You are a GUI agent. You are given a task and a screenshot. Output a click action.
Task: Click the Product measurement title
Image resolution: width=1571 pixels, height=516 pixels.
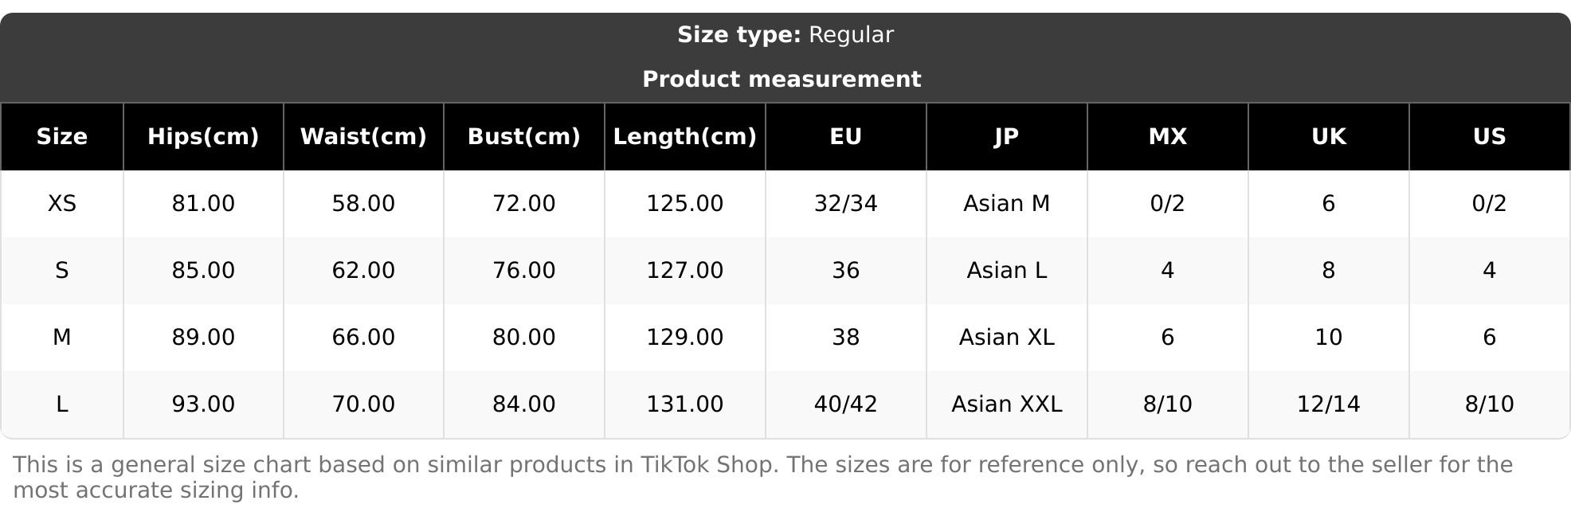tap(782, 80)
